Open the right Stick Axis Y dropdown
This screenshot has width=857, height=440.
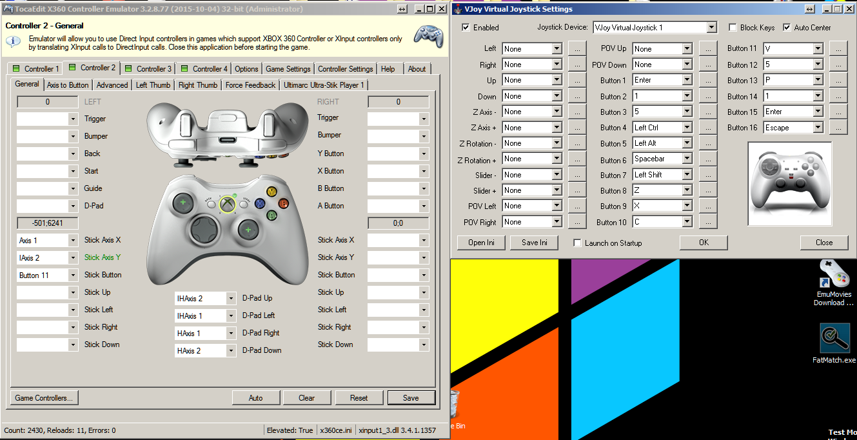pyautogui.click(x=424, y=258)
